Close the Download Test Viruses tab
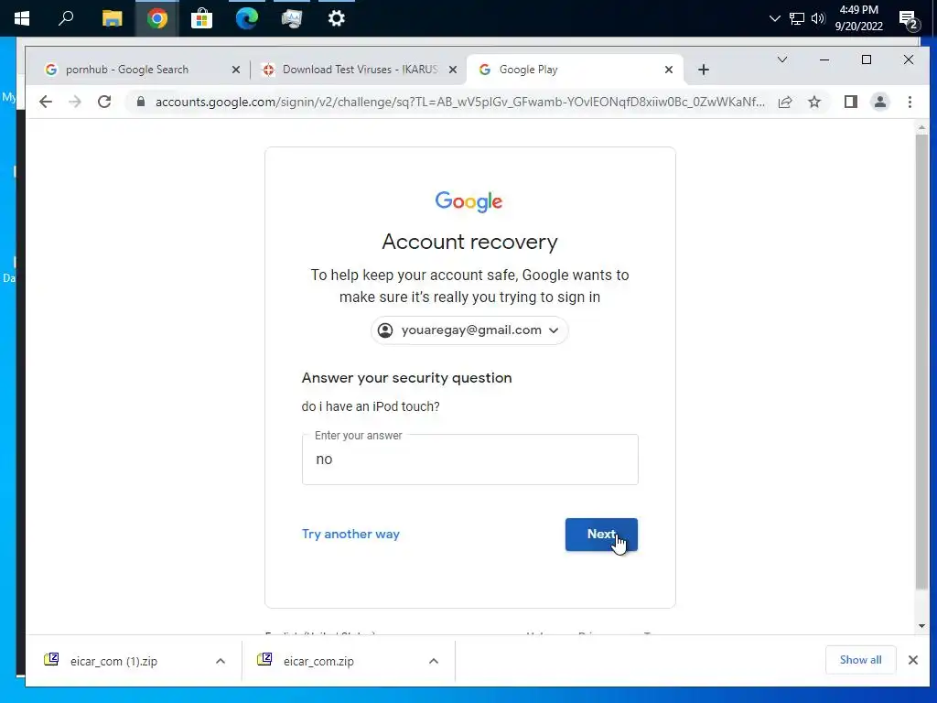 pos(453,70)
